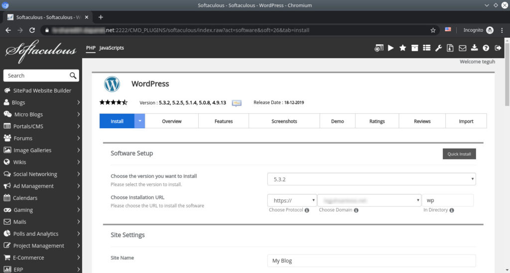Screen dimensions: 510x273
Task: Expand the Micro Blogs category chevron
Action: tap(78, 114)
